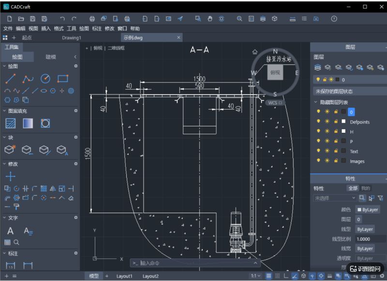Viewport: 387px width, 281px height.
Task: Click the color swatch of layer H
Action: point(343,131)
